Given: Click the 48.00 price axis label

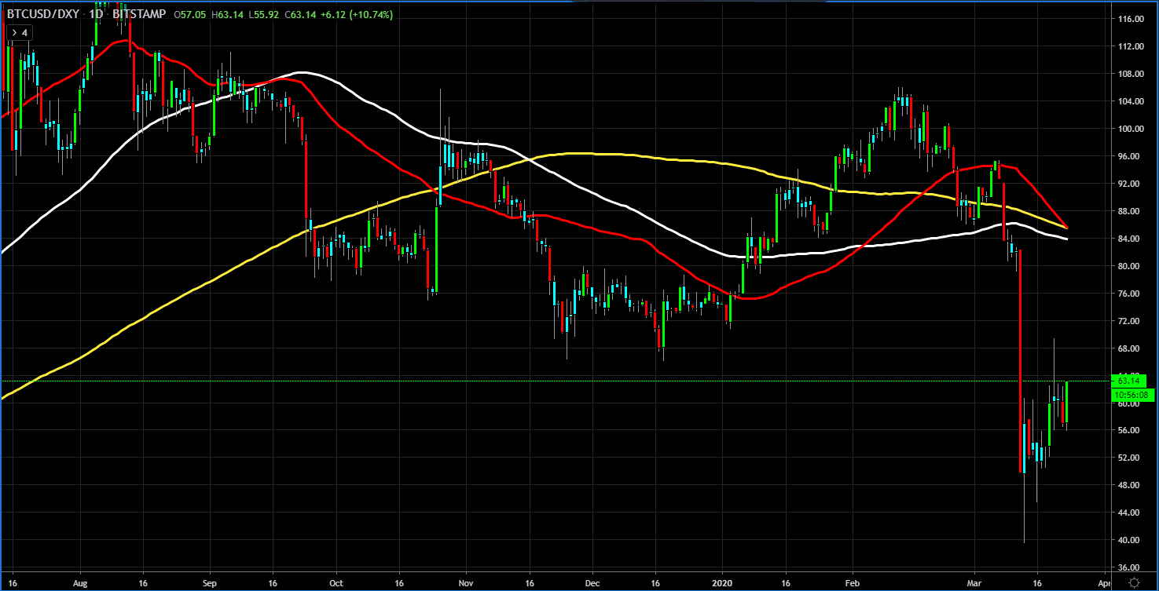Looking at the screenshot, I should pyautogui.click(x=1129, y=485).
